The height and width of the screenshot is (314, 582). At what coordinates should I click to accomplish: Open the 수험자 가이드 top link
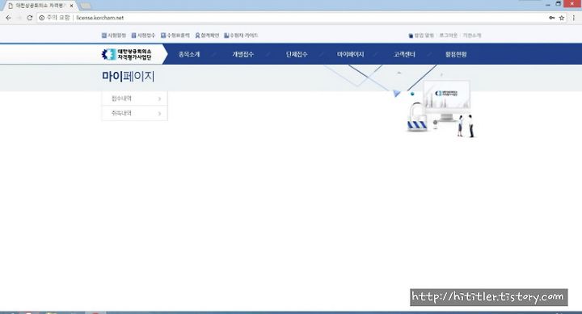tap(241, 36)
